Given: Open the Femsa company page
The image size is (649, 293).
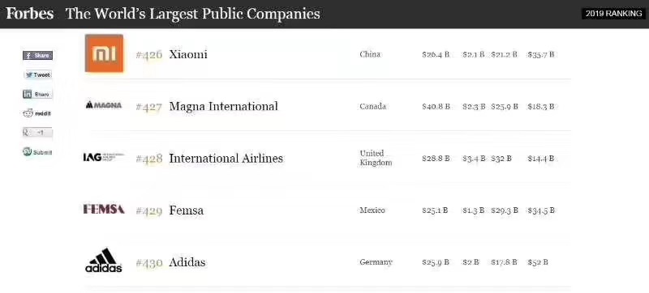Looking at the screenshot, I should 187,210.
